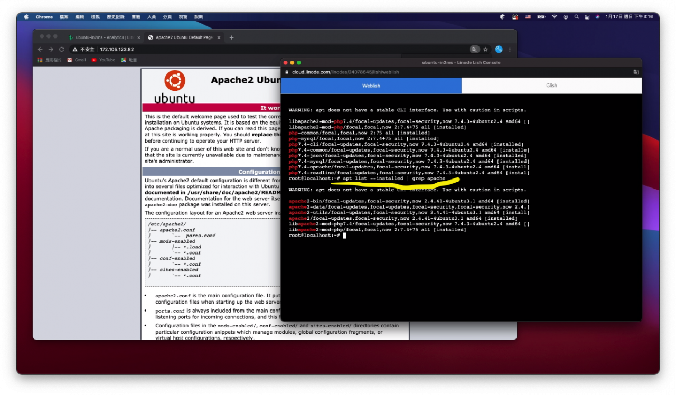The image size is (676, 395).
Task: Open the Apps bookmark shortcut
Action: coord(50,60)
